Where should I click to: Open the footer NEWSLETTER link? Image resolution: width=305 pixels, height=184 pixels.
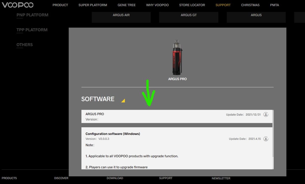point(221,178)
